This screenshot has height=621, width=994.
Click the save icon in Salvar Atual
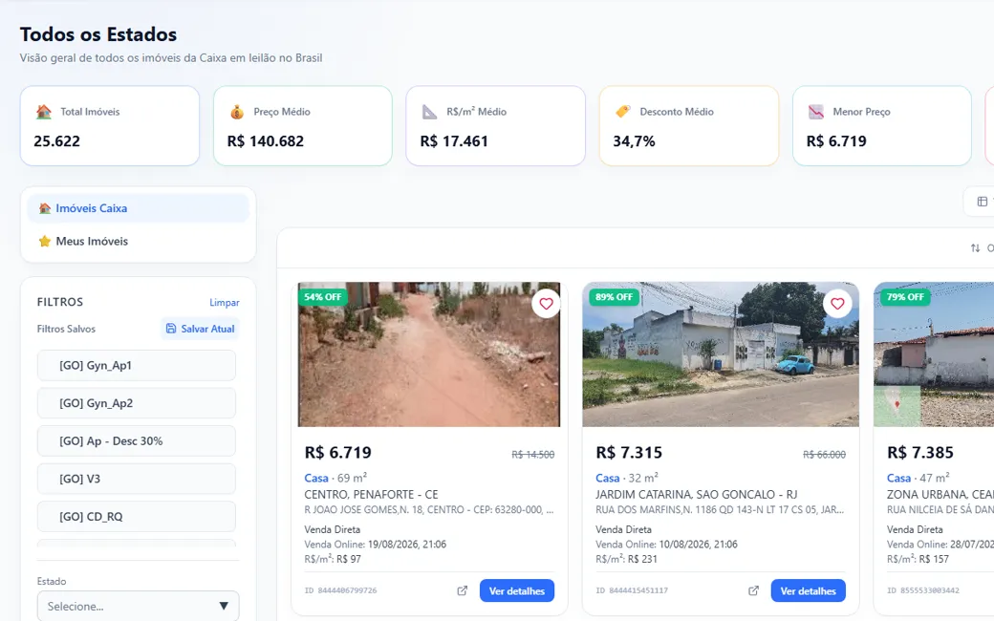click(170, 329)
